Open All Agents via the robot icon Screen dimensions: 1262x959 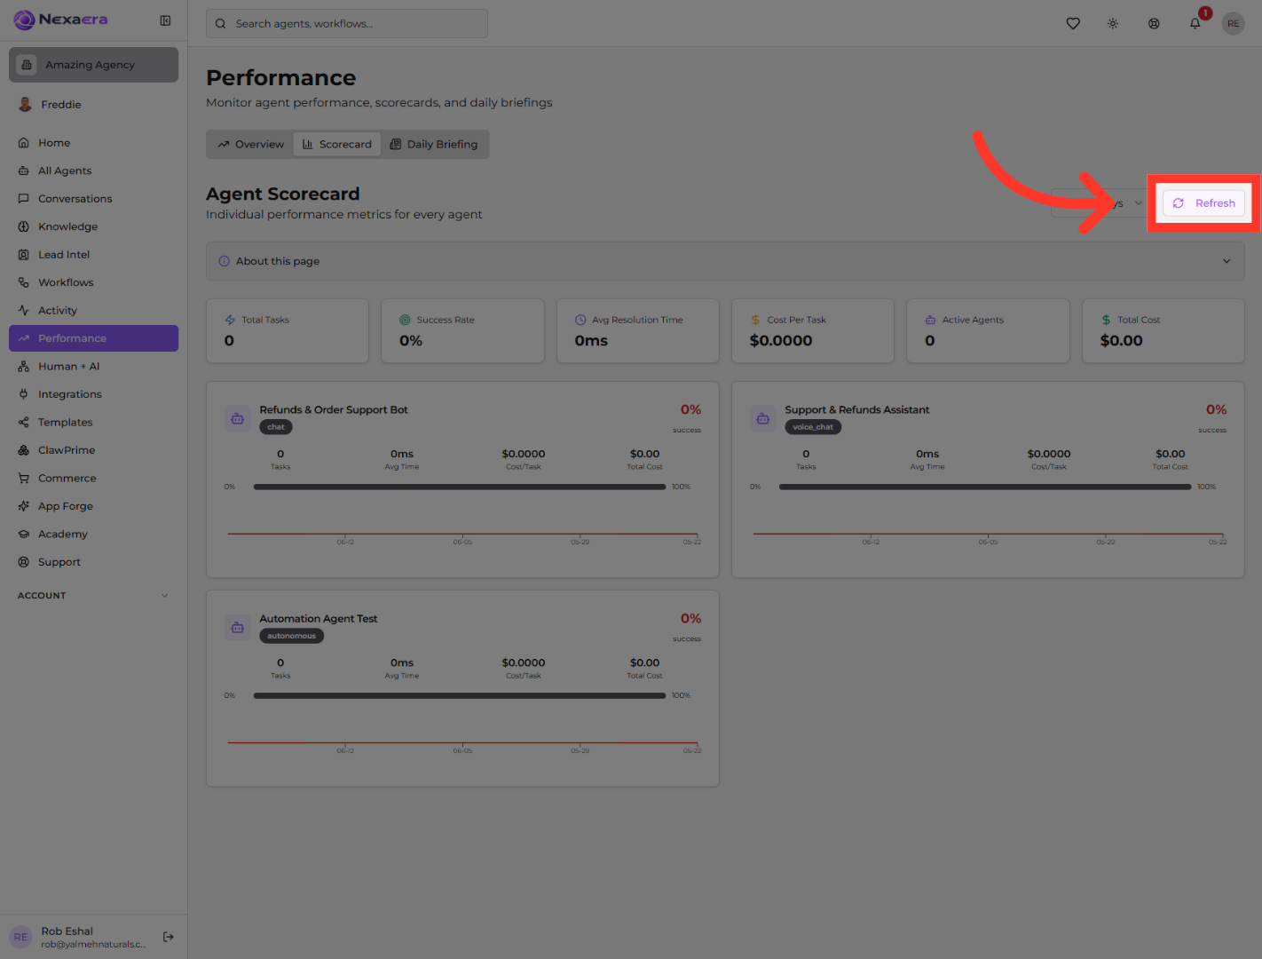pyautogui.click(x=24, y=170)
